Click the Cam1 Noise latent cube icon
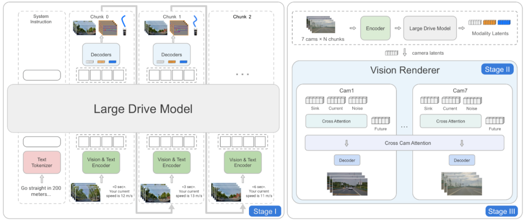 coord(358,100)
